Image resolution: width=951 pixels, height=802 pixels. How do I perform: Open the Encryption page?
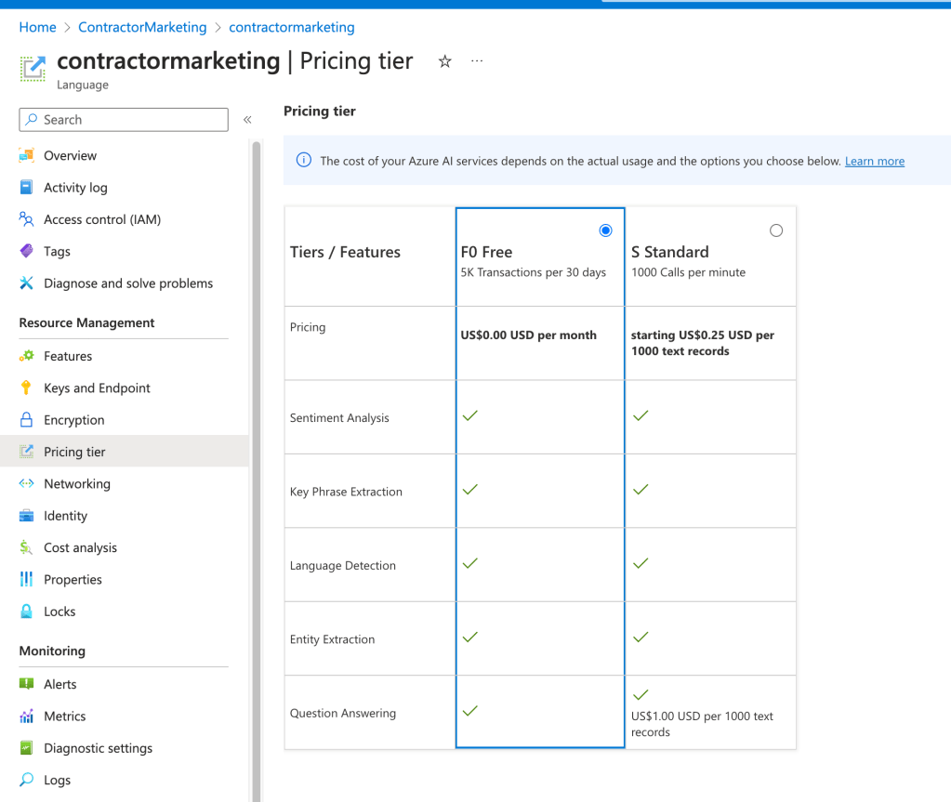pyautogui.click(x=74, y=419)
